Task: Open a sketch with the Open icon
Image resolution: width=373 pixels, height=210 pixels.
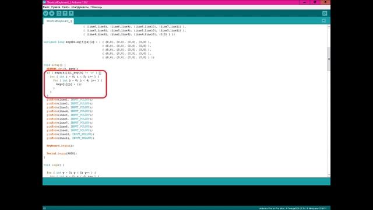Action: pyautogui.click(x=65, y=13)
